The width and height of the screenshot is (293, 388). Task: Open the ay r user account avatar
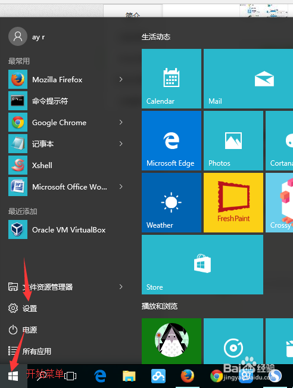point(18,36)
